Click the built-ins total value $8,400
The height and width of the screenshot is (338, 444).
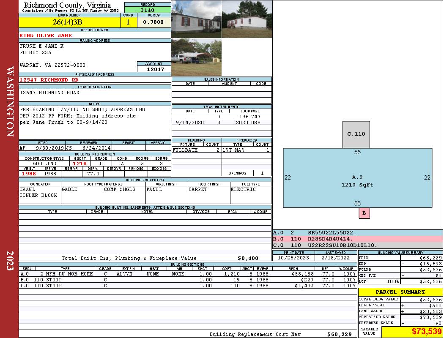tap(248, 258)
